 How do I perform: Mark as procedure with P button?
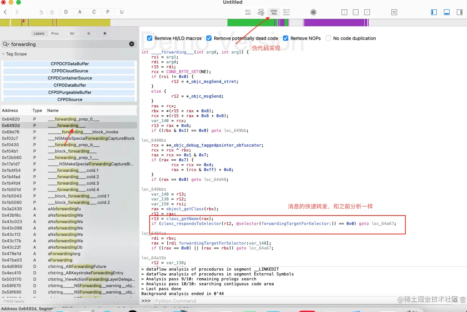(x=108, y=12)
